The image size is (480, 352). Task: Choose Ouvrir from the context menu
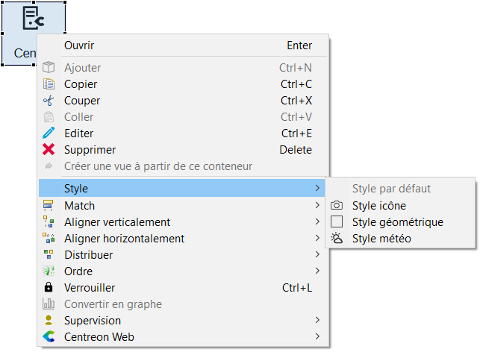click(x=79, y=45)
